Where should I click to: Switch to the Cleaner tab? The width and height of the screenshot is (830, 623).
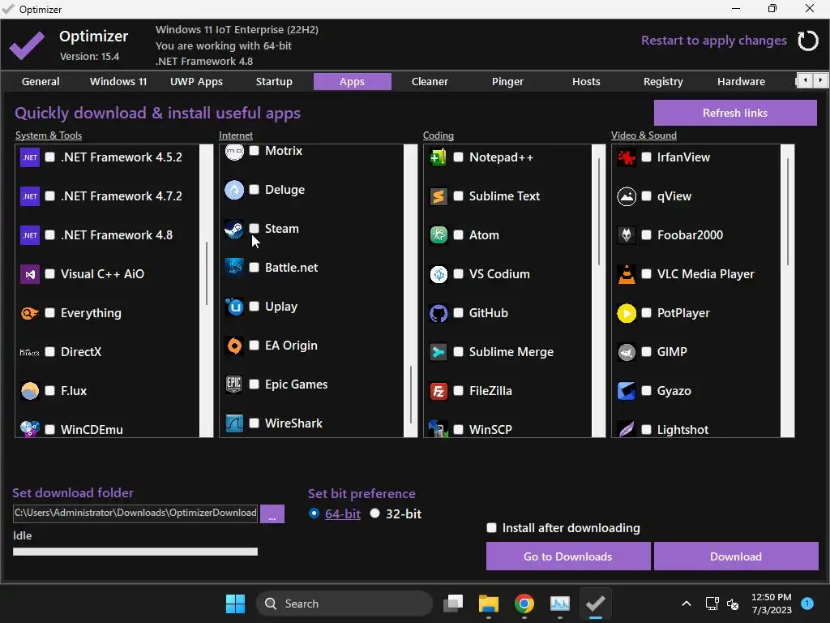(430, 82)
